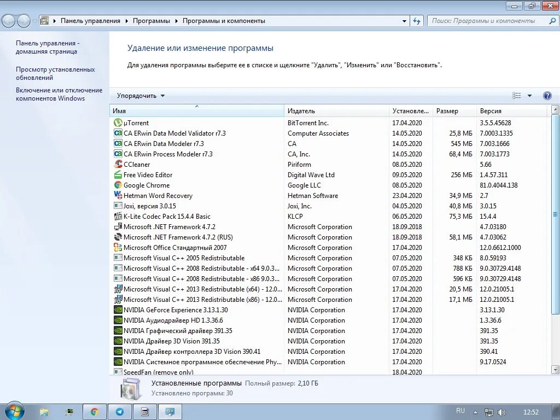Viewport: 560px width, 420px height.
Task: Click the Microsoft .NET Framework 4.7.2 (RUS) icon
Action: click(118, 237)
